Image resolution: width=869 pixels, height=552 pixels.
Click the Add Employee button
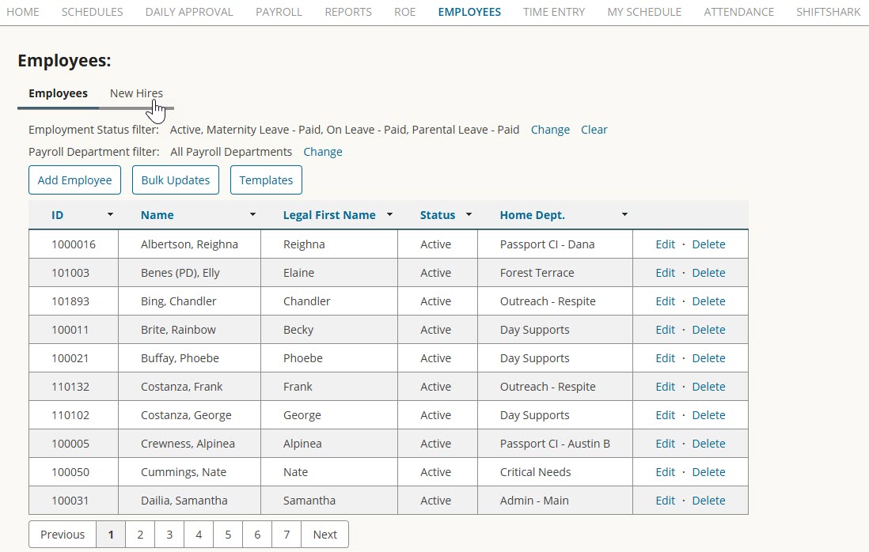[x=75, y=180]
